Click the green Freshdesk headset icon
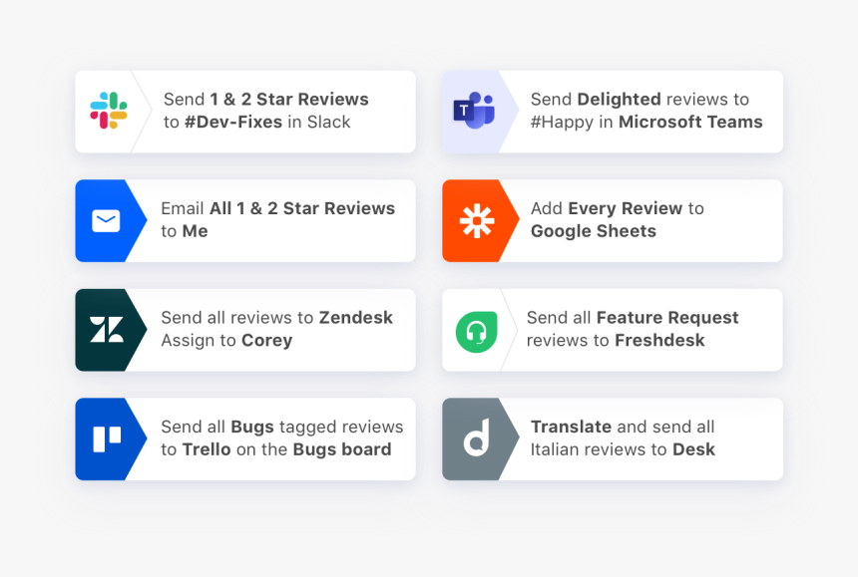The image size is (858, 577). pyautogui.click(x=476, y=331)
